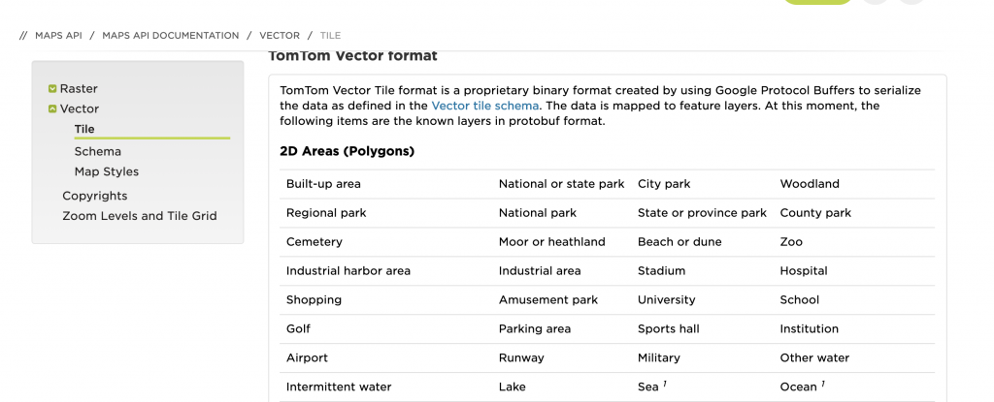Image resolution: width=994 pixels, height=402 pixels.
Task: Navigate to the VECTOR breadcrumb
Action: tap(279, 36)
